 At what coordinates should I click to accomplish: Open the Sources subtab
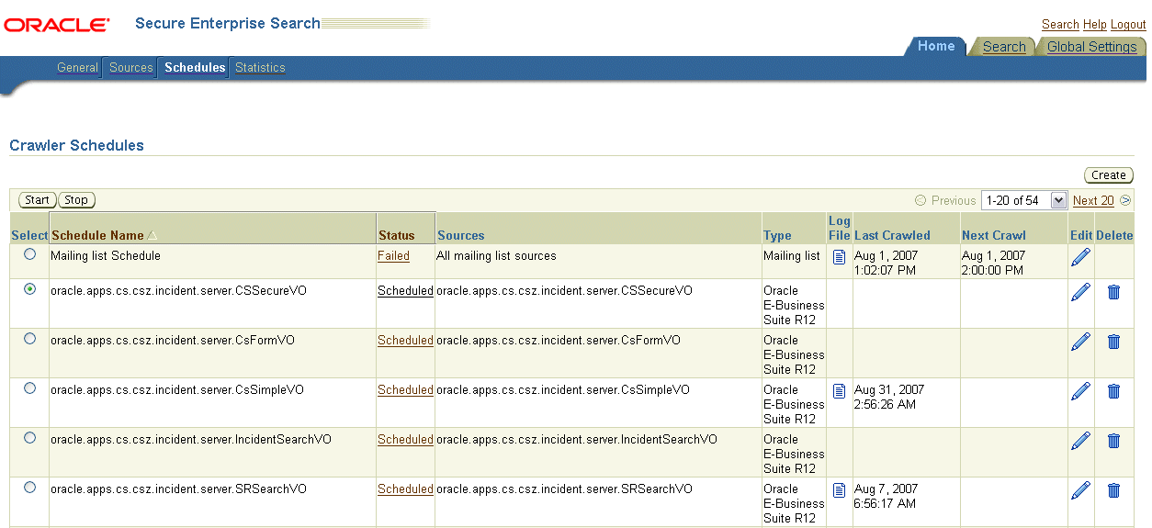point(131,67)
